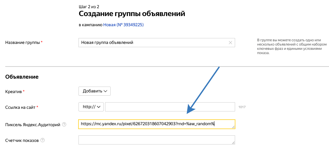Click help icon beside Пиксель Яндекс.Аудиторий
The width and height of the screenshot is (329, 156).
tap(64, 125)
